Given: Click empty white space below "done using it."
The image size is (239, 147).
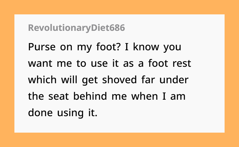Looking at the screenshot, I should [119, 125].
